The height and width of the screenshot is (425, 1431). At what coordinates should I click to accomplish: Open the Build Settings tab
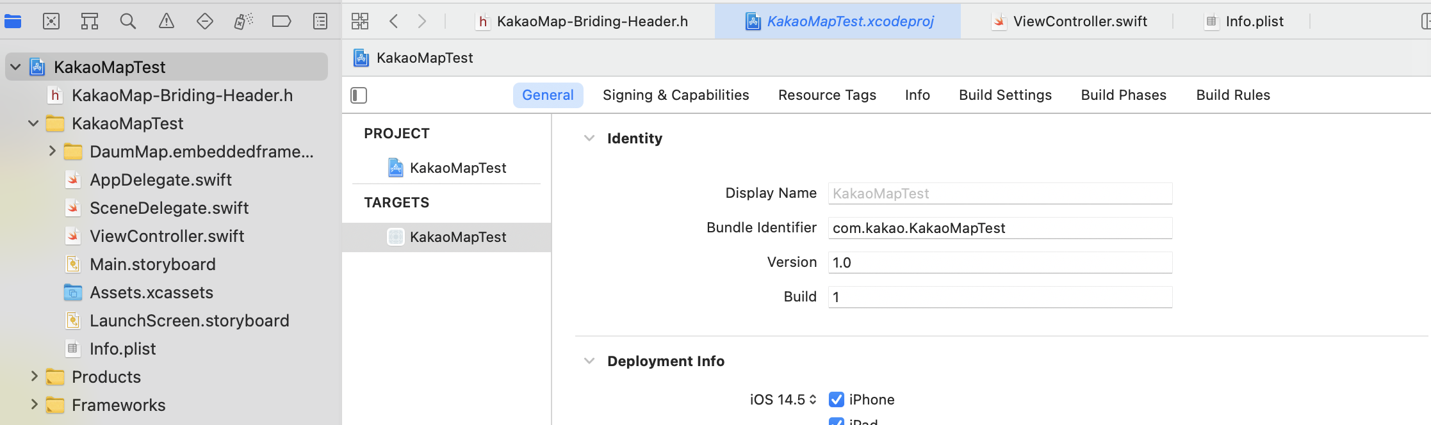pyautogui.click(x=1005, y=95)
